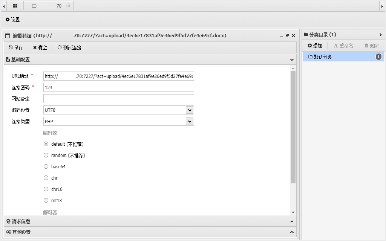Image resolution: width=386 pixels, height=241 pixels.
Task: Select random (不推荐) encoder radio
Action: click(x=46, y=155)
